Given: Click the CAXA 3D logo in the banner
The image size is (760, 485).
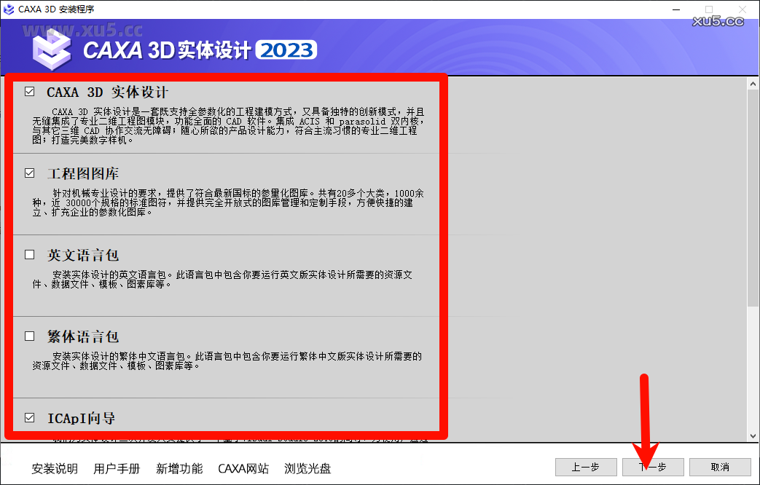Looking at the screenshot, I should 52,50.
